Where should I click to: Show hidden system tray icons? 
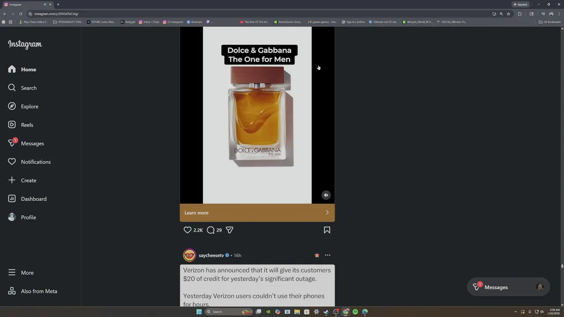tap(516, 312)
